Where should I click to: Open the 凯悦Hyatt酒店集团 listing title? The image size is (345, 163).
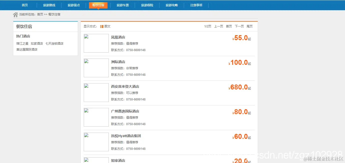(126, 136)
